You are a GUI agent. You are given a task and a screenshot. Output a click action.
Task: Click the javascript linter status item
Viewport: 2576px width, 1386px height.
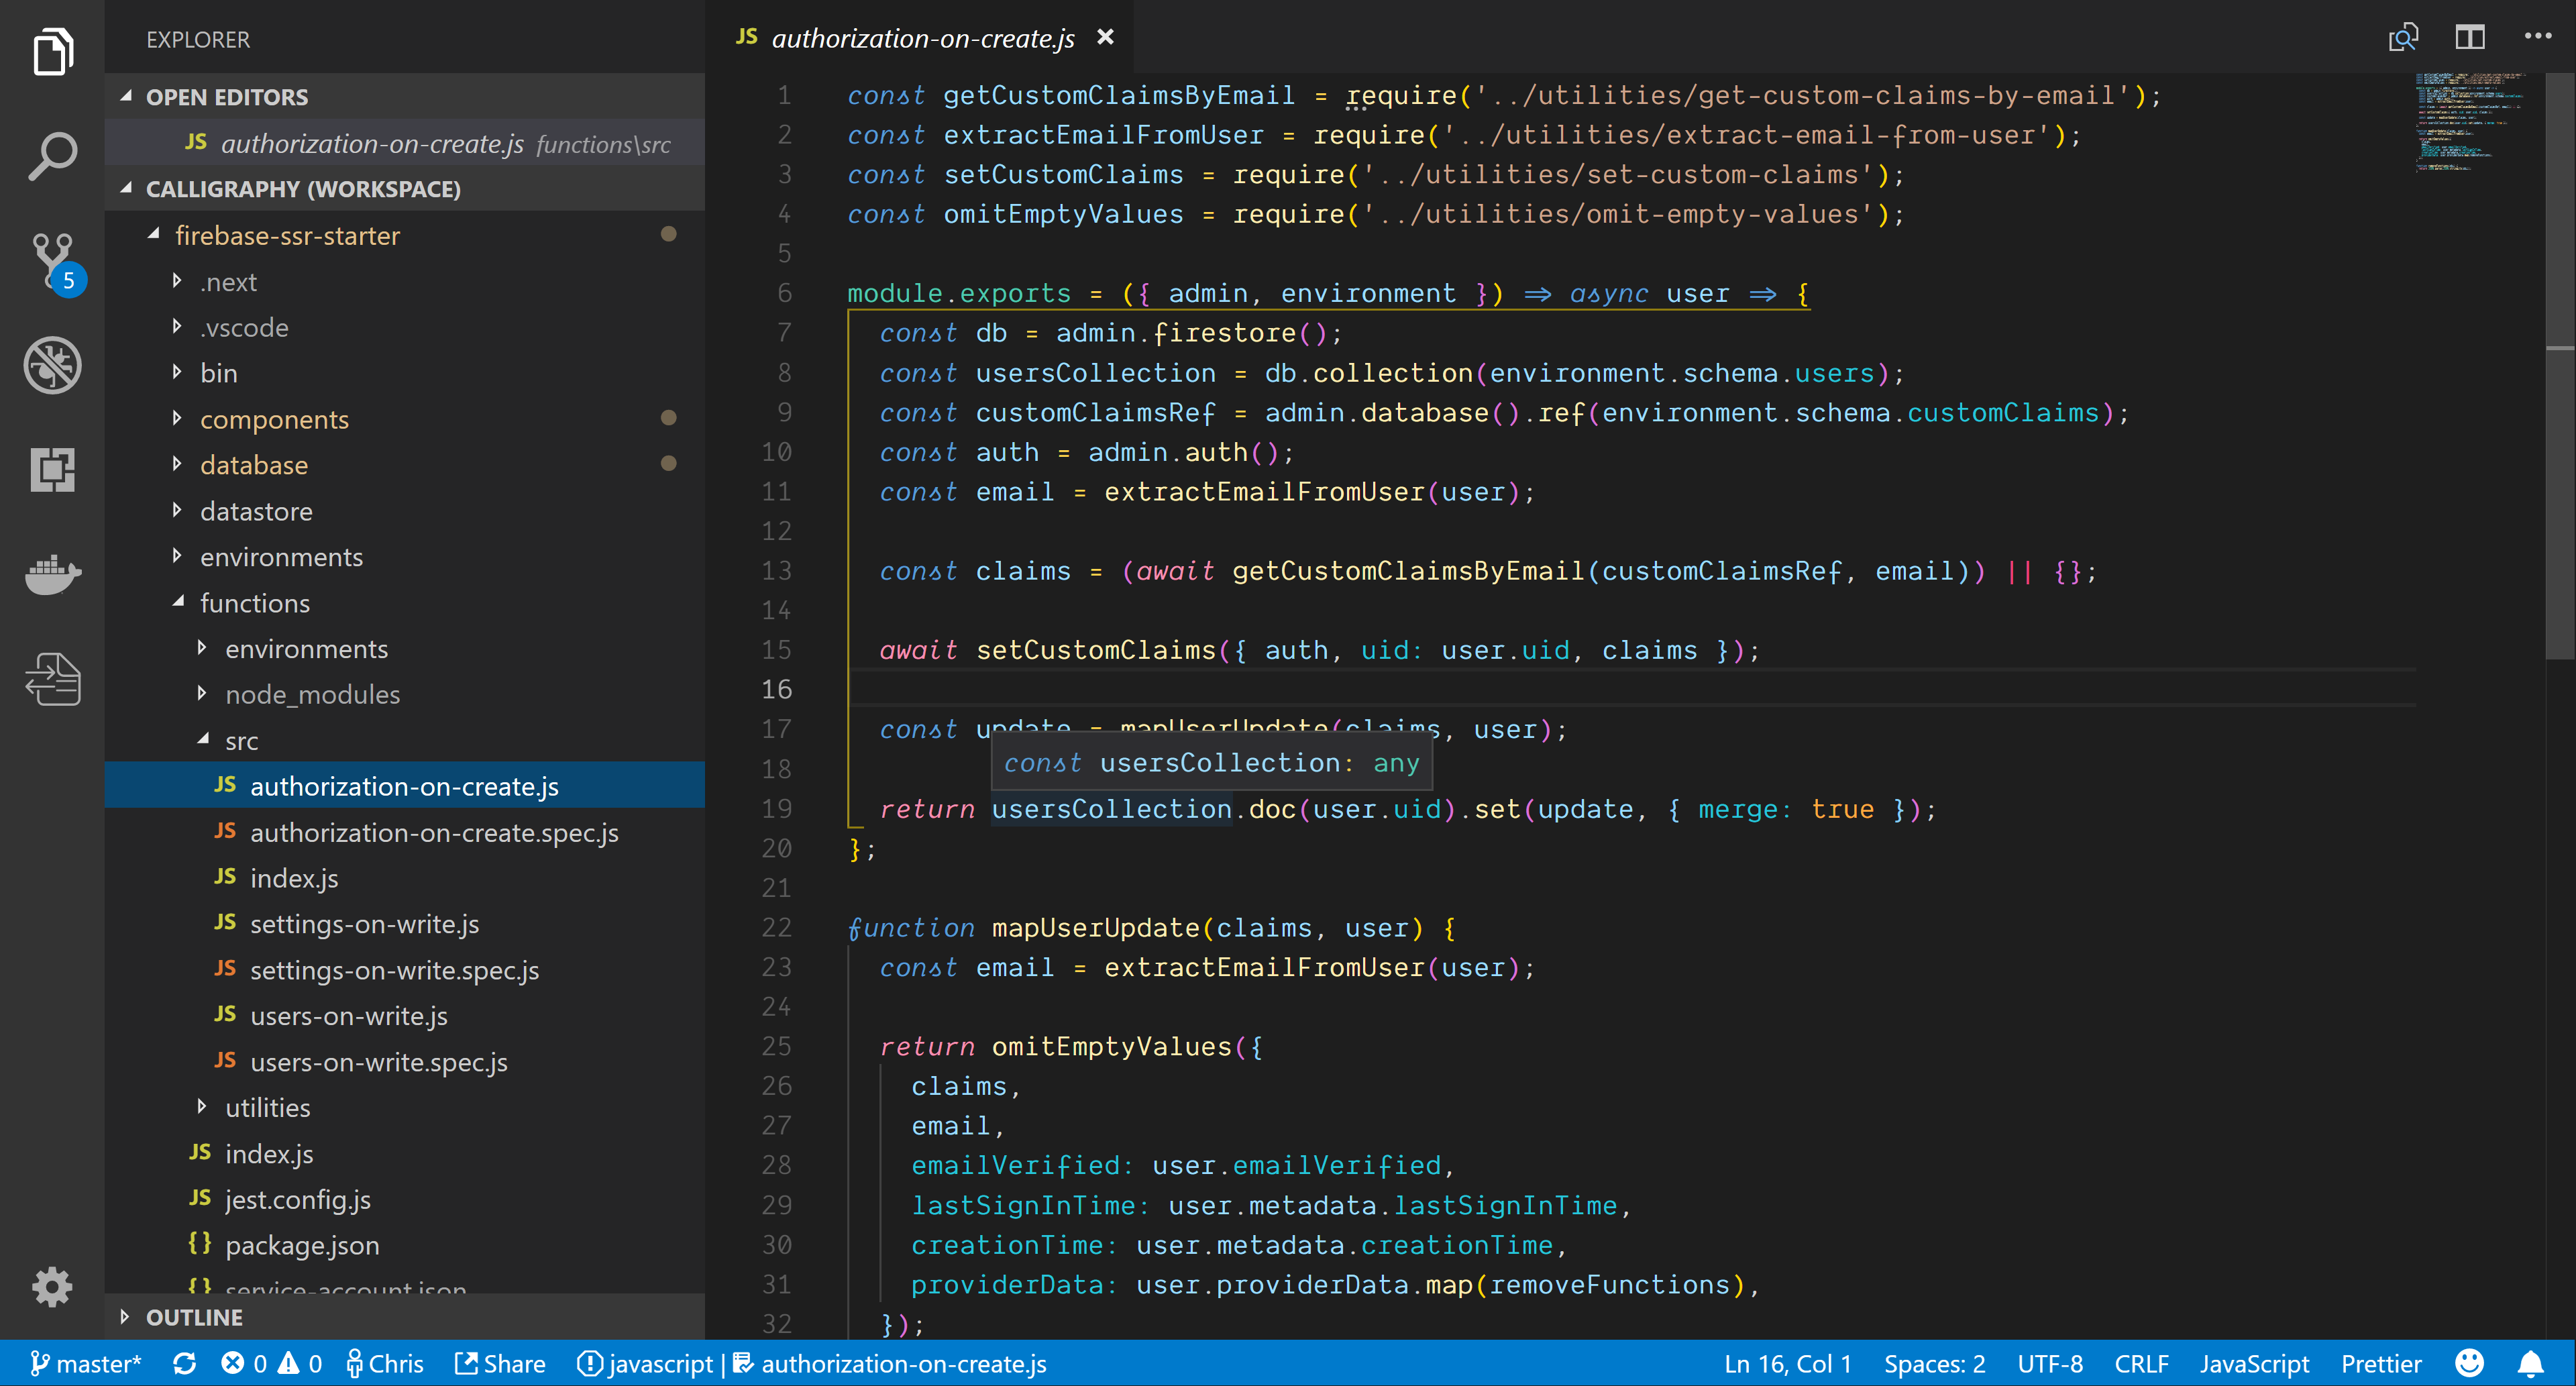pos(646,1363)
